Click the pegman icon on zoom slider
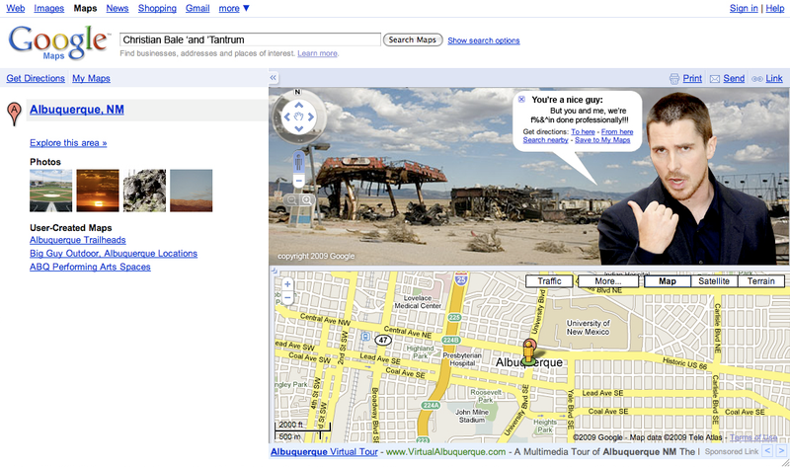This screenshot has height=467, width=790. click(299, 161)
